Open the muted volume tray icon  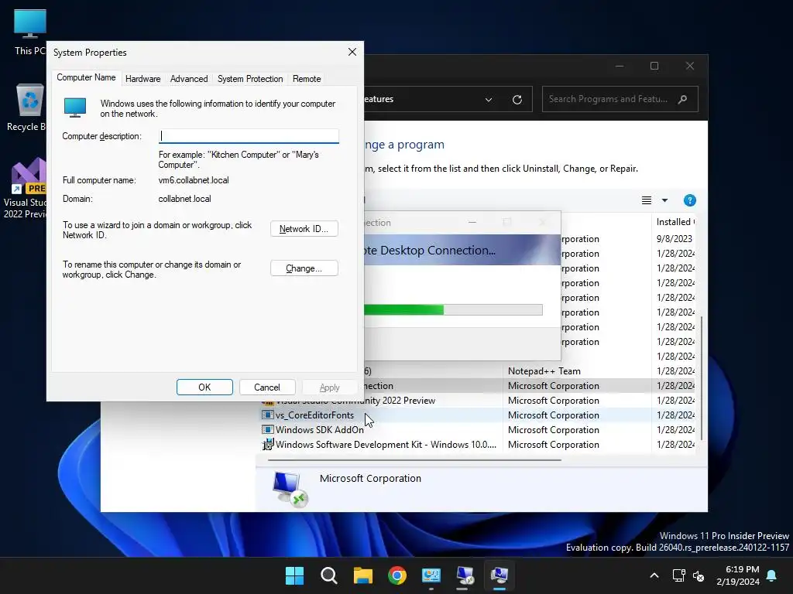point(699,575)
